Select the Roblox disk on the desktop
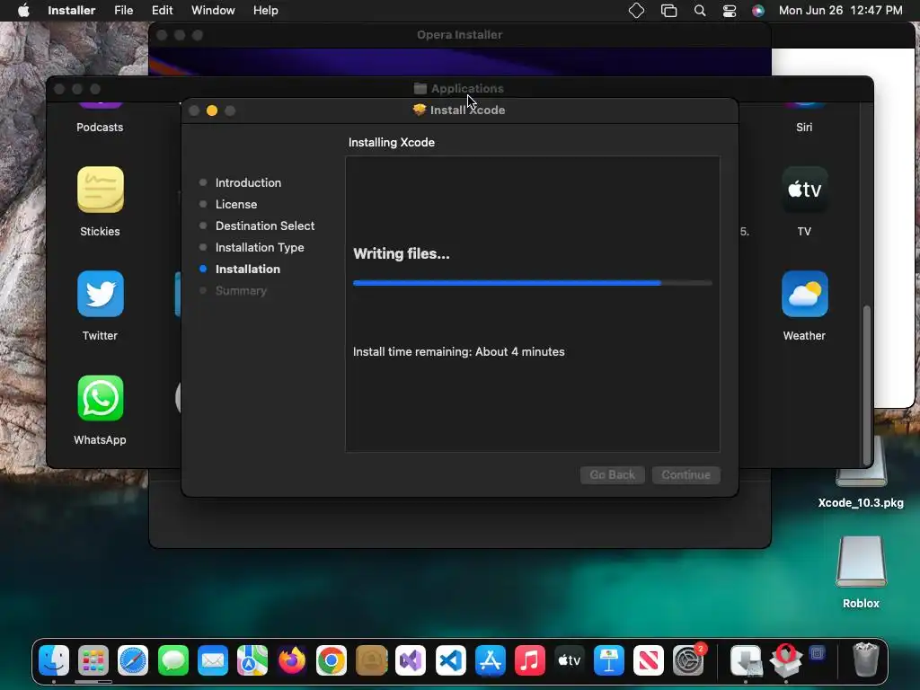The image size is (920, 690). (861, 562)
